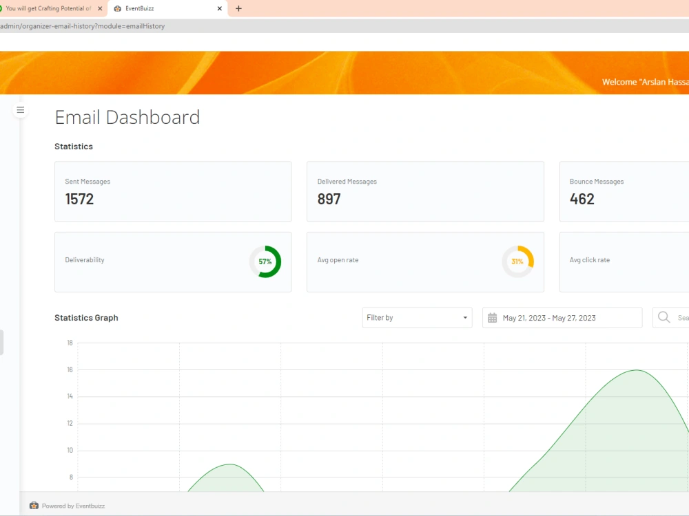Viewport: 689px width, 516px height.
Task: Open the Filter by dropdown
Action: [417, 318]
